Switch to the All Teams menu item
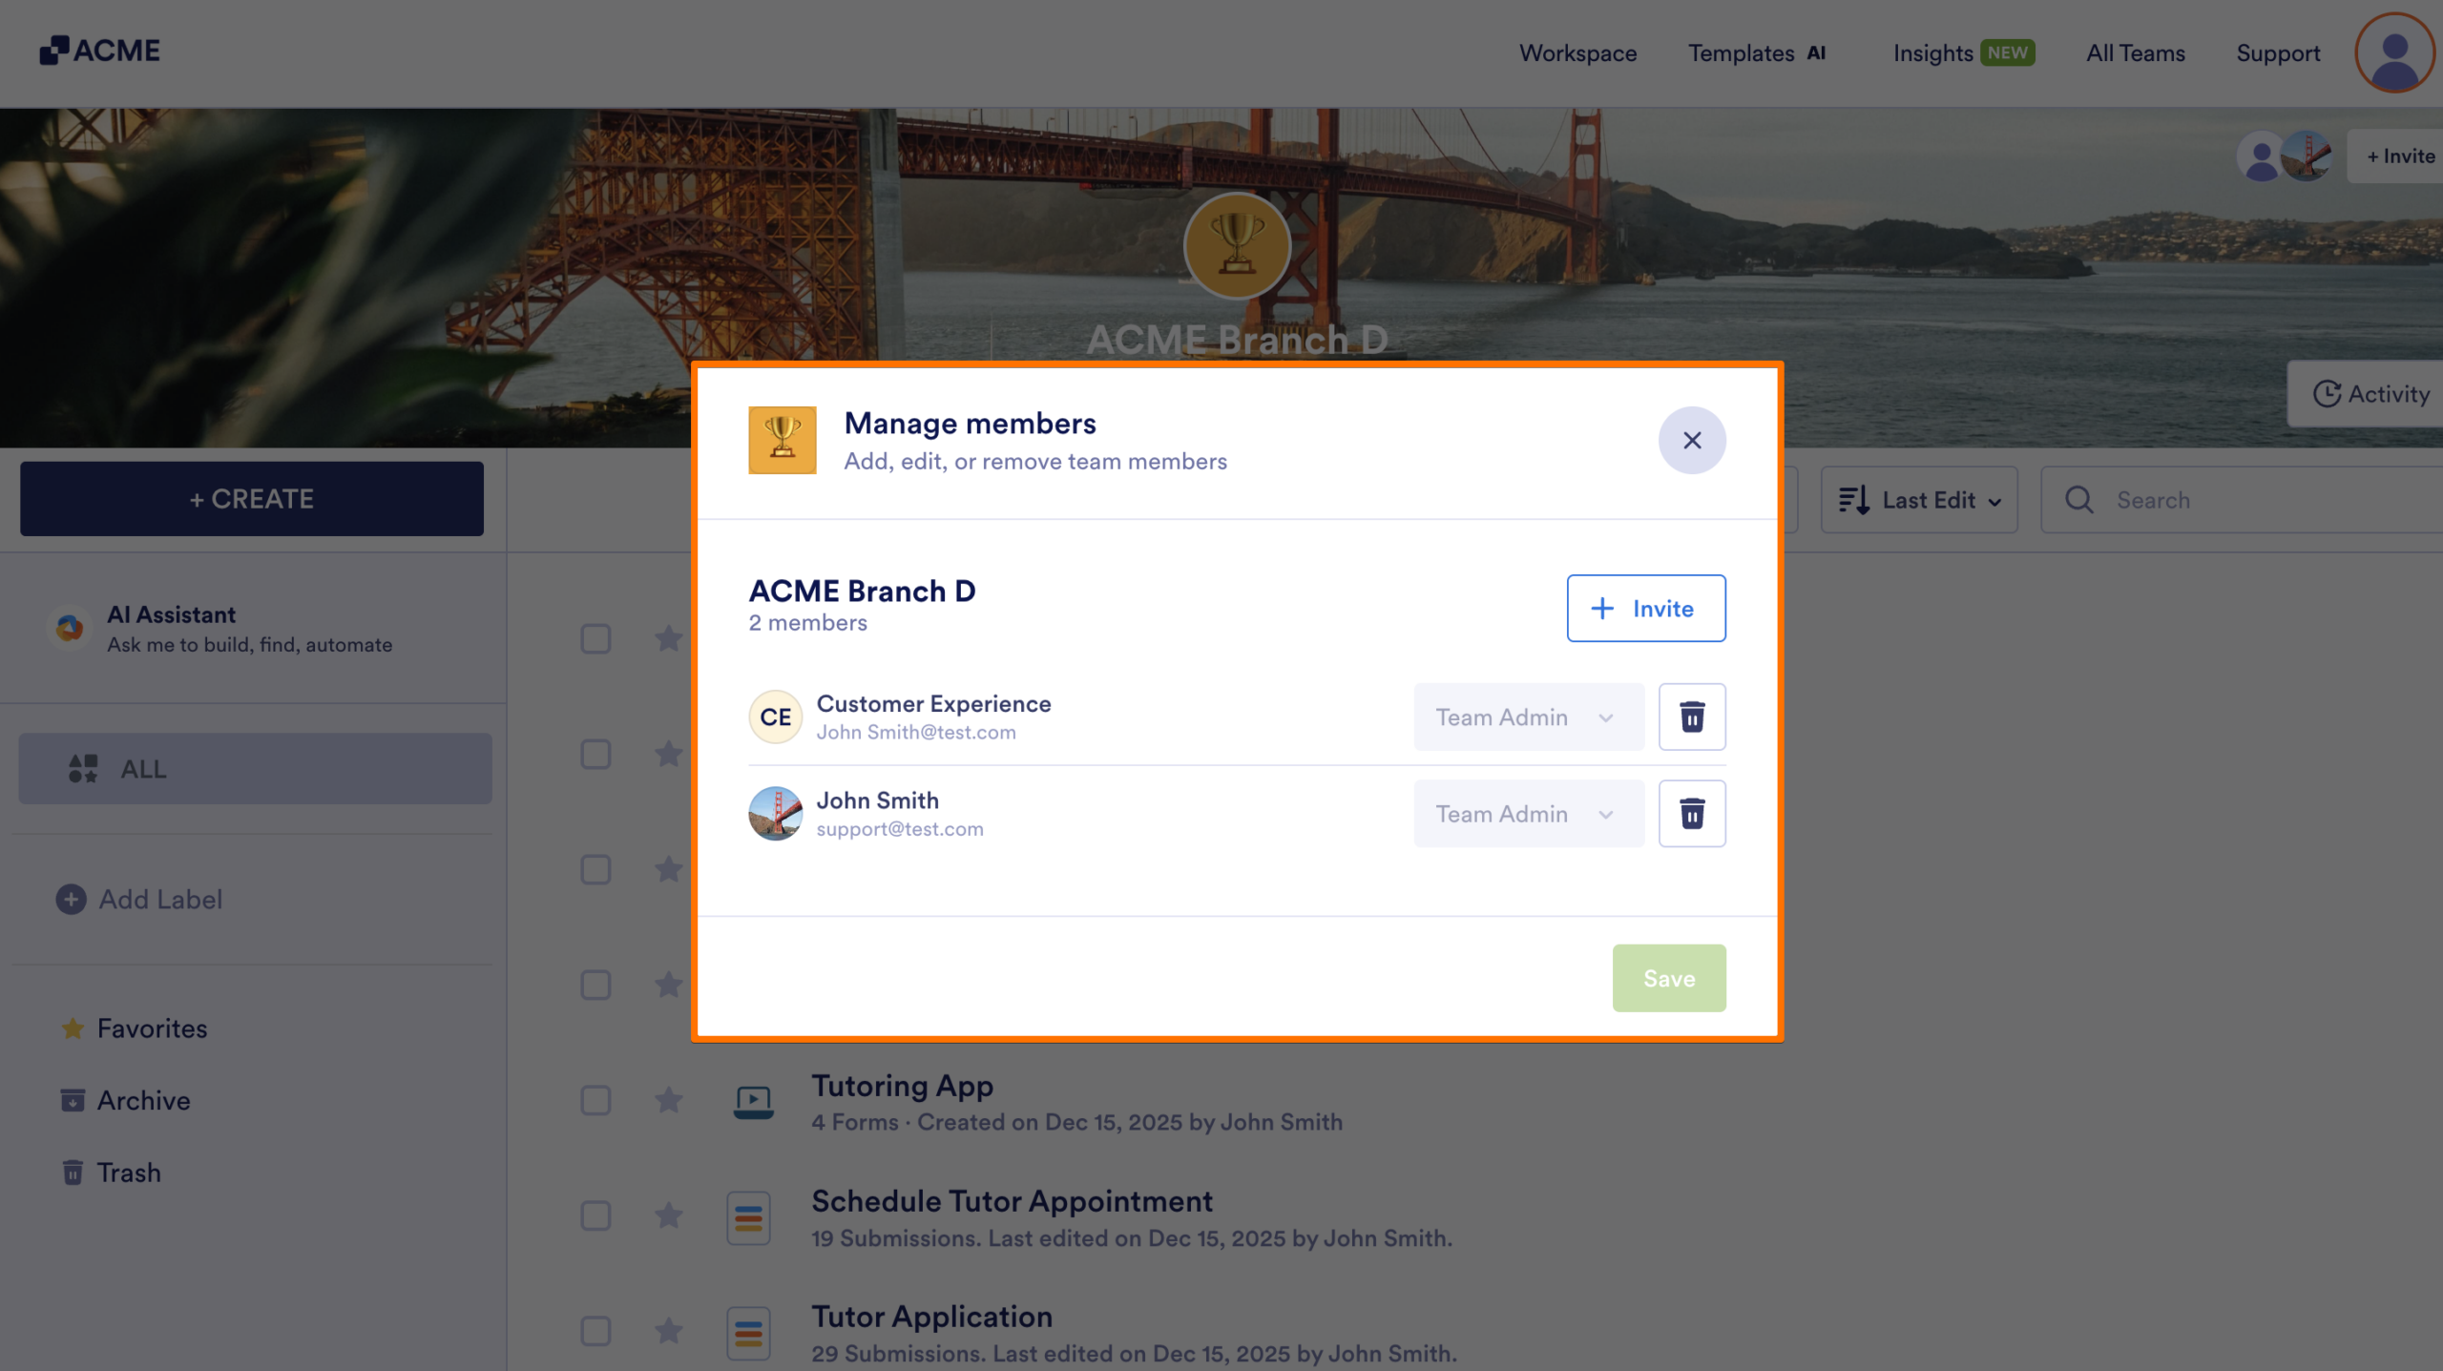This screenshot has height=1371, width=2443. [2135, 52]
